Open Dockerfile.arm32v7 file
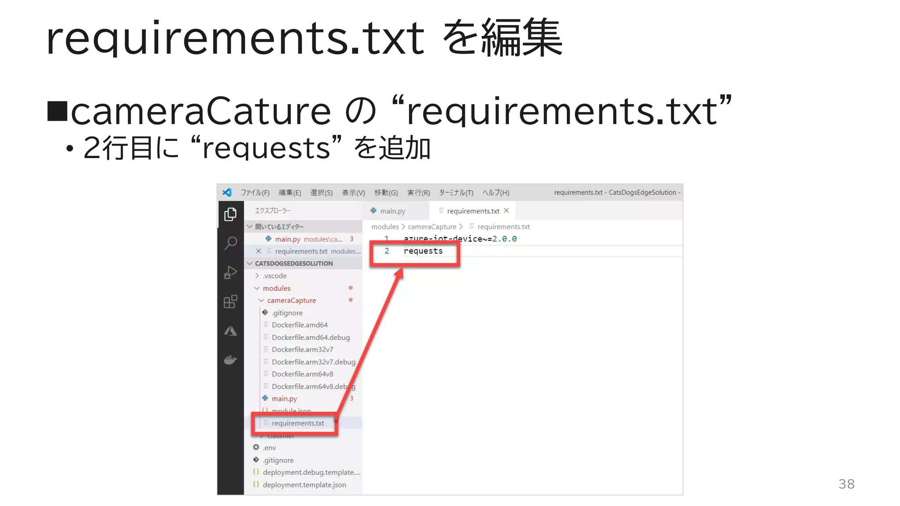This screenshot has height=506, width=900. pos(303,350)
